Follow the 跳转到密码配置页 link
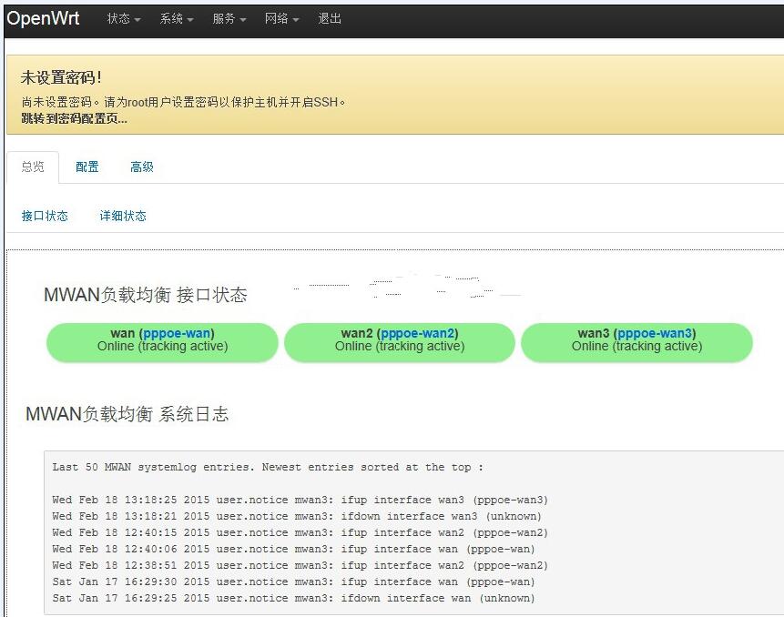 (74, 118)
